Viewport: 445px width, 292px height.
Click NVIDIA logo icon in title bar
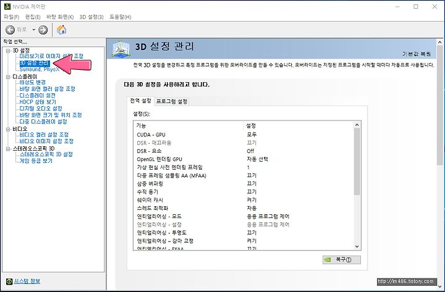(x=7, y=7)
